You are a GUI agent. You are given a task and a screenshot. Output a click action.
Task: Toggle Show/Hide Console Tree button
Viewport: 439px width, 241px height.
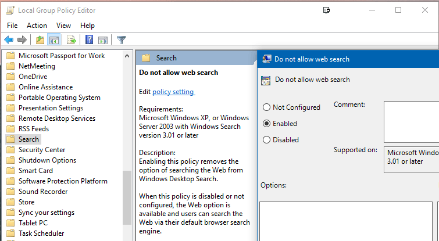click(x=54, y=40)
